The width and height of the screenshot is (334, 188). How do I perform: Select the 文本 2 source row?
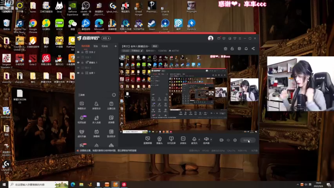click(96, 52)
